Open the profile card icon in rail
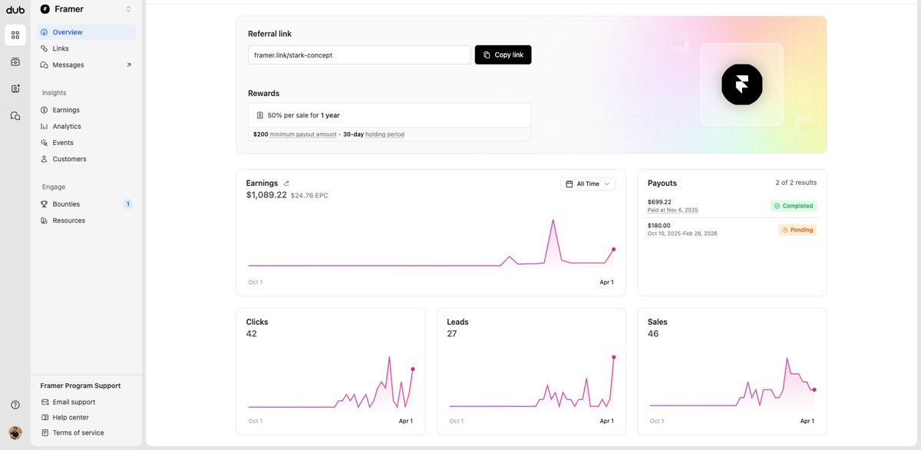Viewport: 921px width, 450px height. click(x=15, y=88)
